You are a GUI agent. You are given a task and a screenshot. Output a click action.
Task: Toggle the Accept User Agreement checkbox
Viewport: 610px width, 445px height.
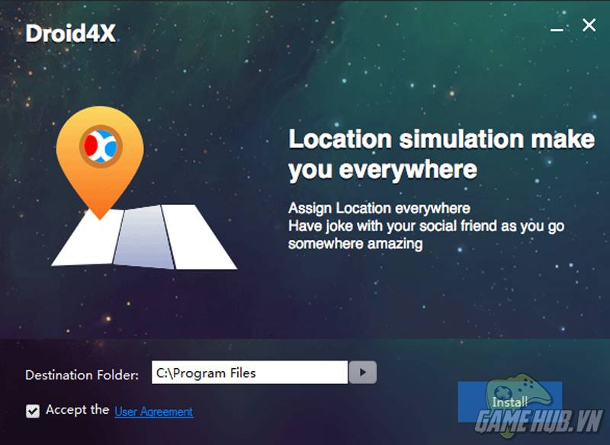pyautogui.click(x=33, y=411)
